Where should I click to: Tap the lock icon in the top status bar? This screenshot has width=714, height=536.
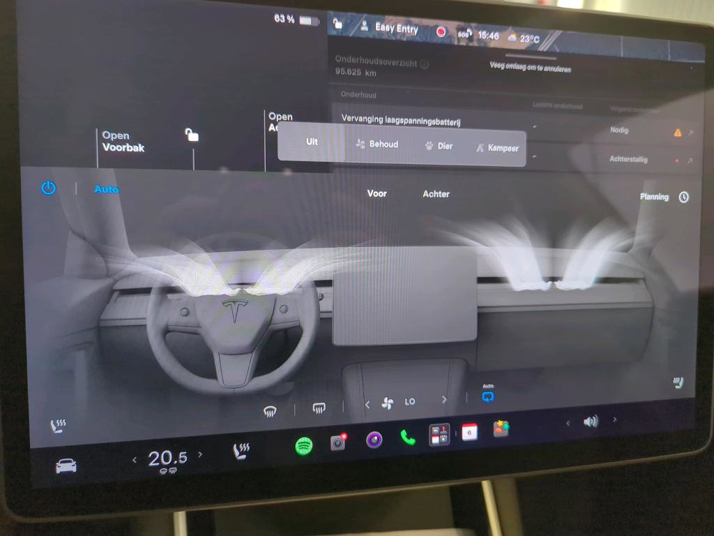pyautogui.click(x=337, y=23)
